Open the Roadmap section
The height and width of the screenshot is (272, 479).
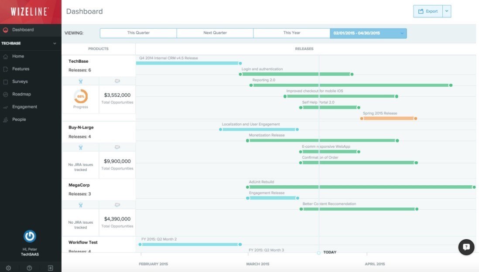pyautogui.click(x=21, y=94)
